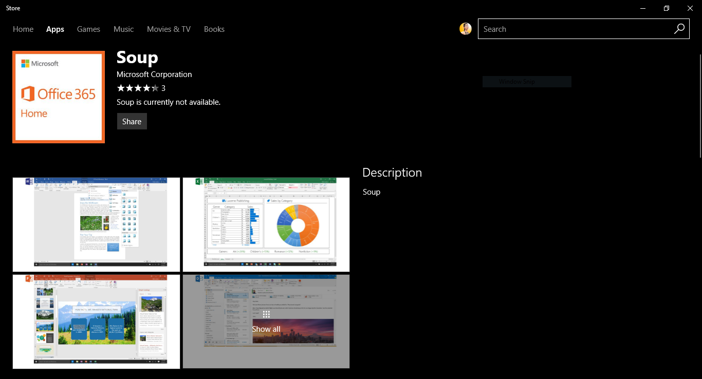Image resolution: width=702 pixels, height=379 pixels.
Task: Restore down the Store window
Action: (x=667, y=8)
